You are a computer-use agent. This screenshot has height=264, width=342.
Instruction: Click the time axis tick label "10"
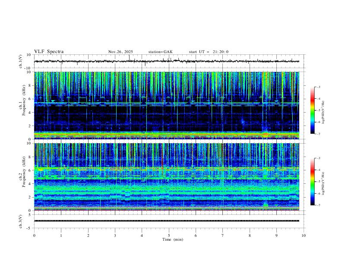tap(304, 236)
